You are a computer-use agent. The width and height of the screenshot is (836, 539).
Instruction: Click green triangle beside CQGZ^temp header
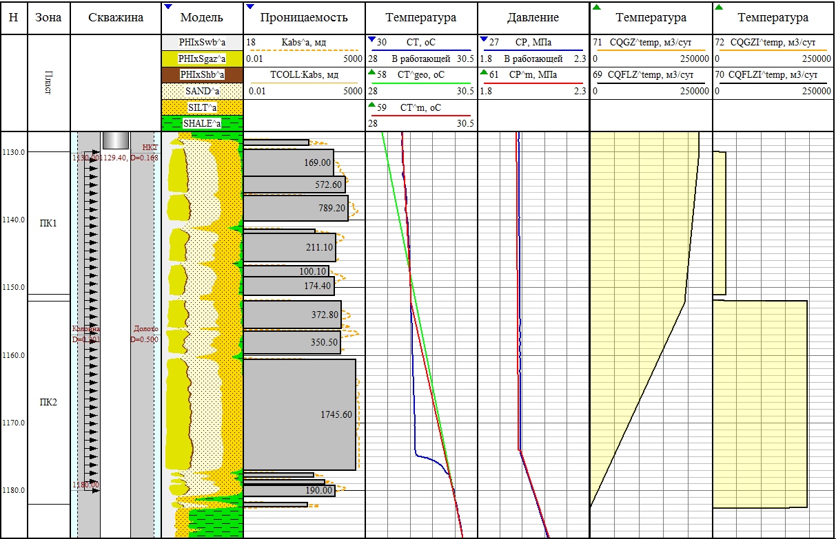coord(596,7)
